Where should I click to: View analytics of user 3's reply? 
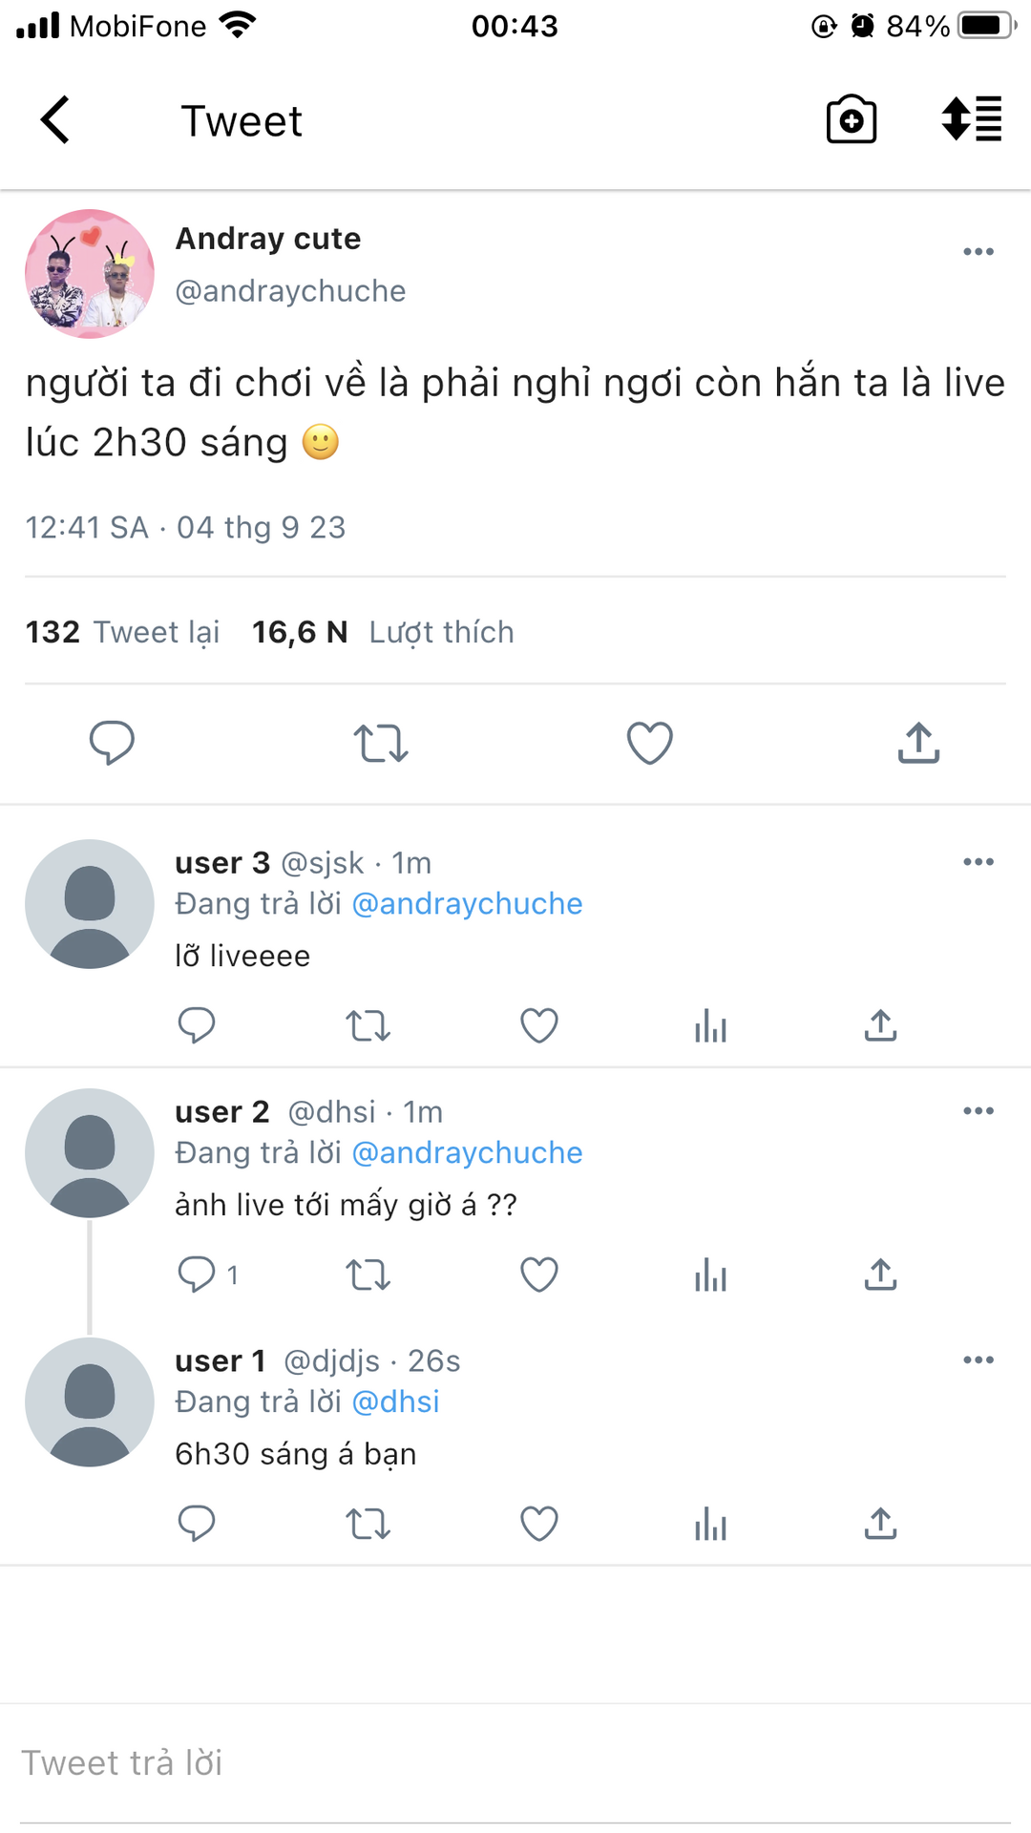tap(710, 1025)
